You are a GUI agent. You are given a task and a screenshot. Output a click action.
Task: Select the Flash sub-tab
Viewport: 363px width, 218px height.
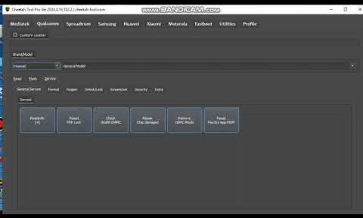click(33, 79)
